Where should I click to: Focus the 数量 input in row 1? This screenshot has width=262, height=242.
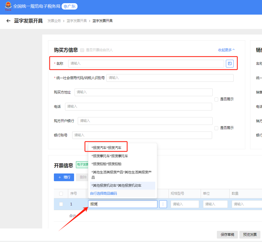(x=247, y=204)
